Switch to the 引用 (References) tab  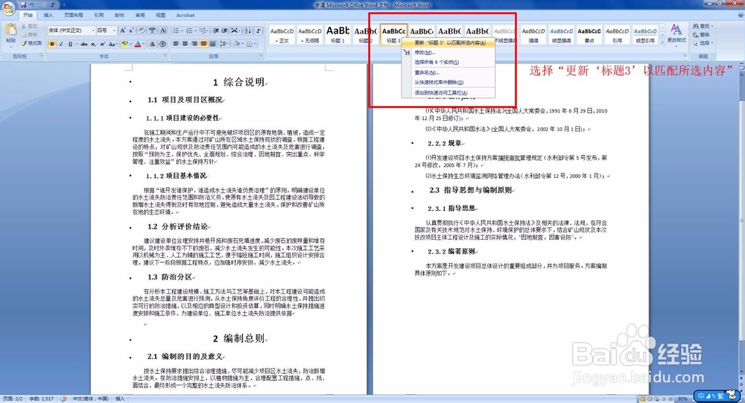click(98, 15)
